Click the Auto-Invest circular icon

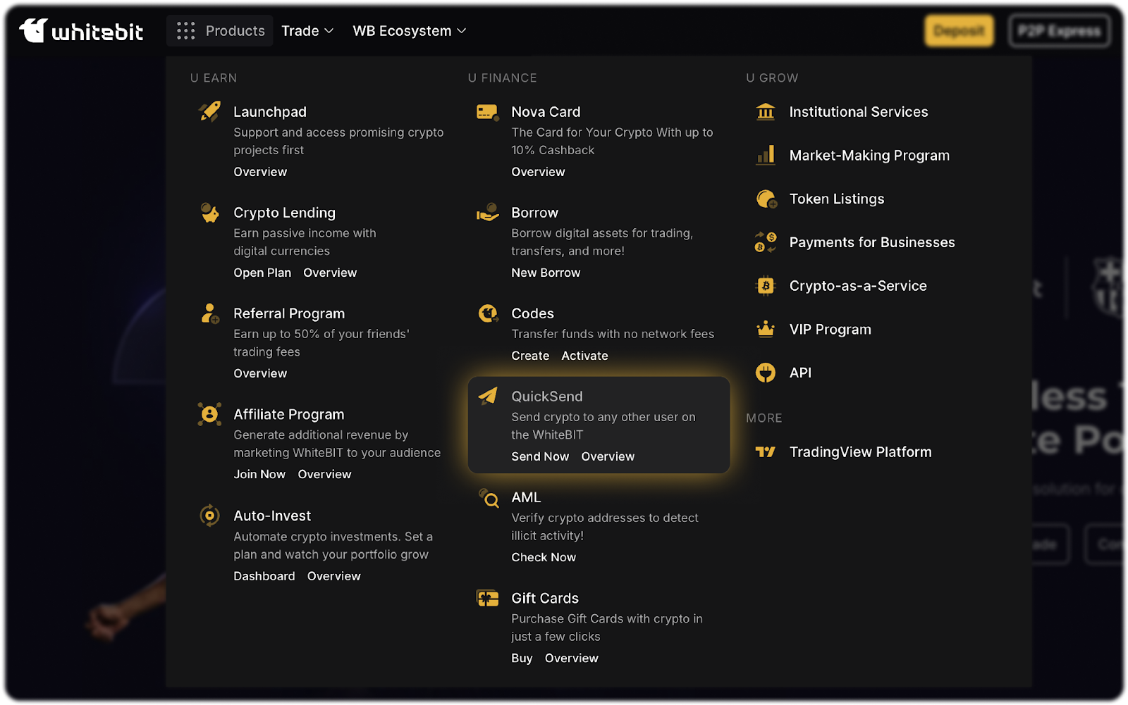pos(209,516)
